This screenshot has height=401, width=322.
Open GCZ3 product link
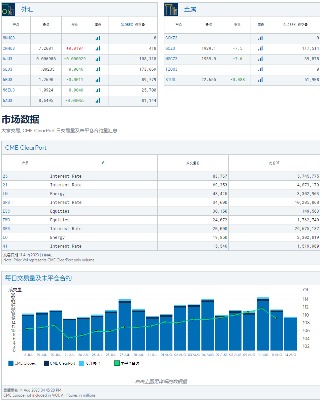click(170, 48)
